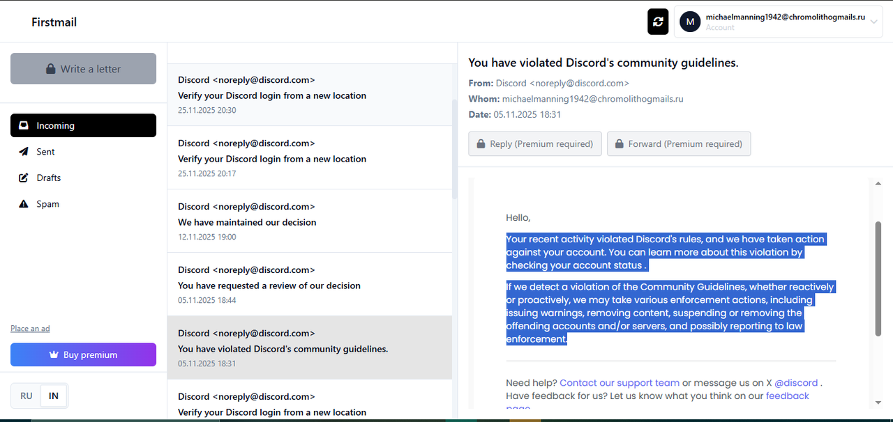
Task: Click the Firstmail logo text
Action: tap(54, 22)
